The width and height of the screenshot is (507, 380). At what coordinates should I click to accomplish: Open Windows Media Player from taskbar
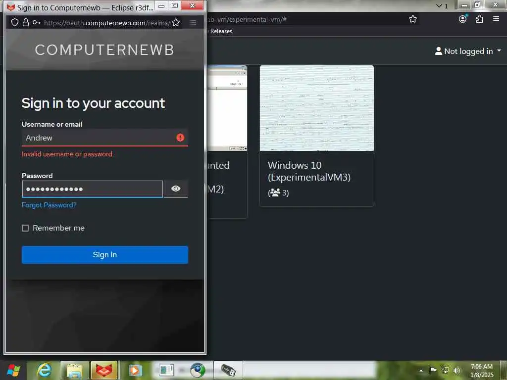[x=135, y=370]
